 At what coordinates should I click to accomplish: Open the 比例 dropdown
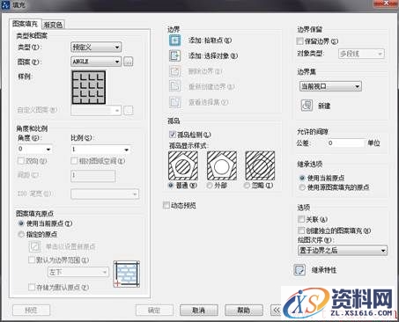pyautogui.click(x=100, y=150)
